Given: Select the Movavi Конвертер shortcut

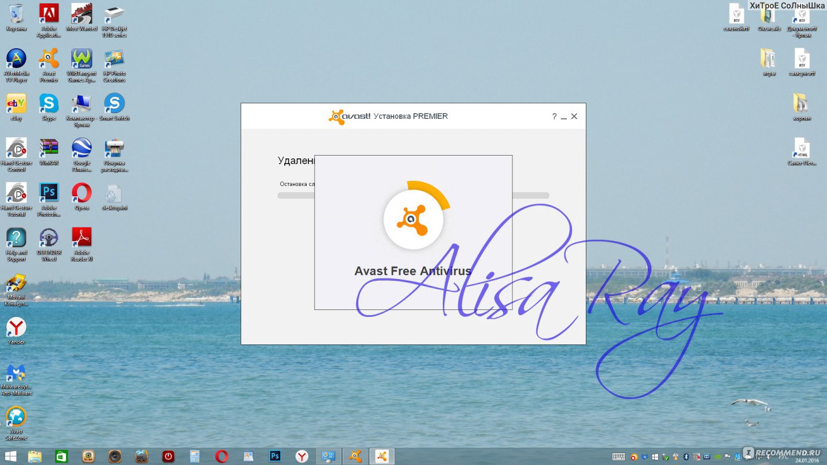Looking at the screenshot, I should tap(16, 290).
